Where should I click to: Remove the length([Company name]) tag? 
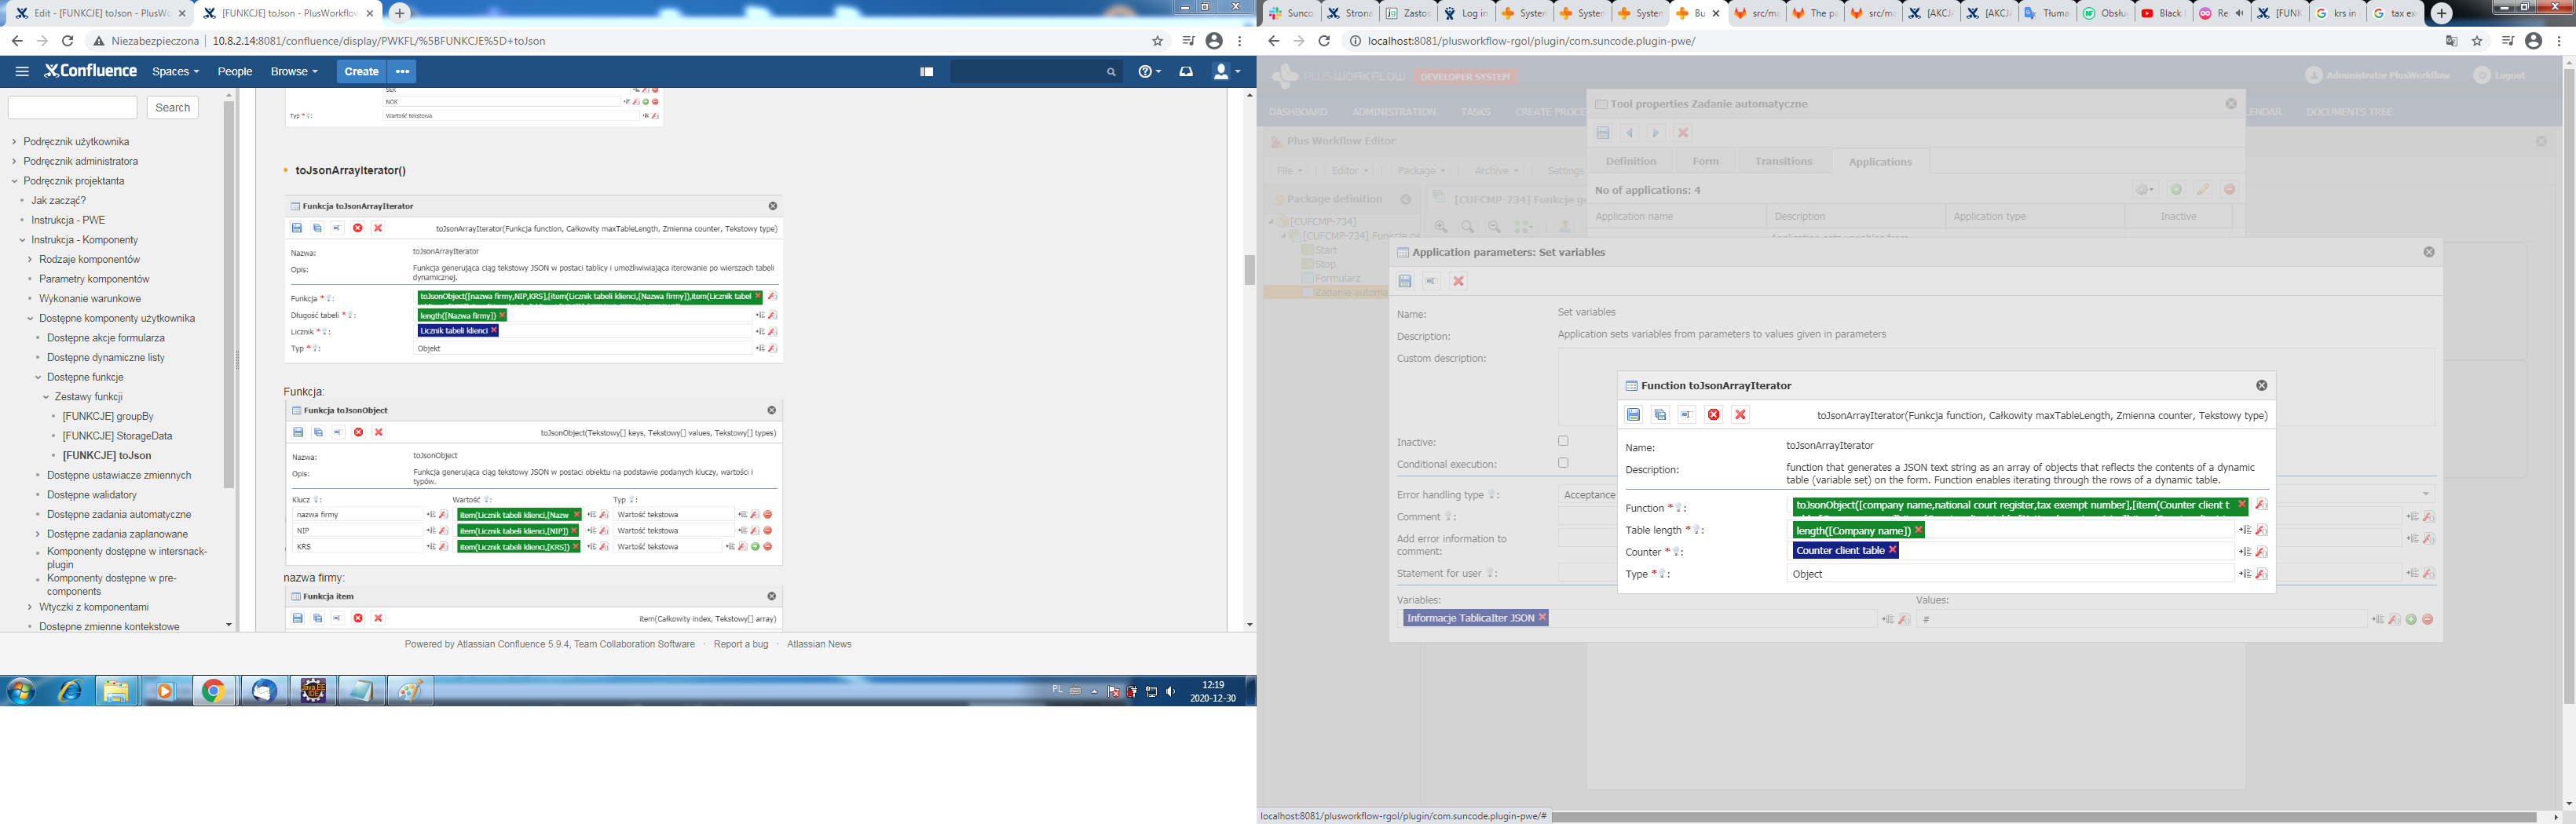pos(1918,530)
